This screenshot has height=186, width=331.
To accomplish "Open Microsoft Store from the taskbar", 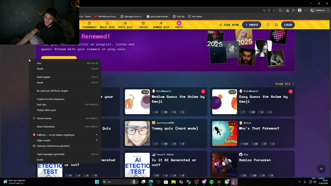I will pos(166,182).
